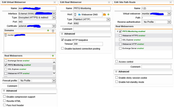The height and width of the screenshot is (107, 174).
Task: Enable sticky session cookie option
Action: (117, 77)
